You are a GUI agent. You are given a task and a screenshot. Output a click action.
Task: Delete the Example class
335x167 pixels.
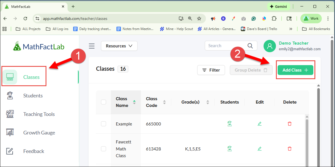click(x=290, y=124)
